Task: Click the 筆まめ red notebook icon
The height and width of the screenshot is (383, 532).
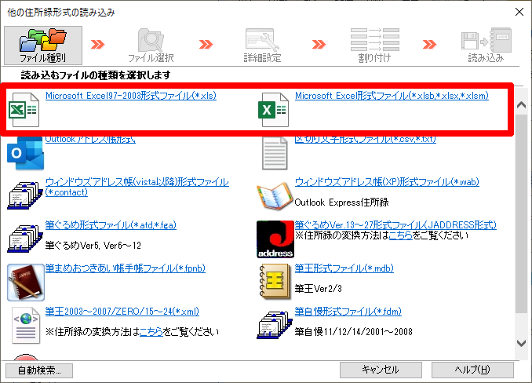Action: pos(26,283)
